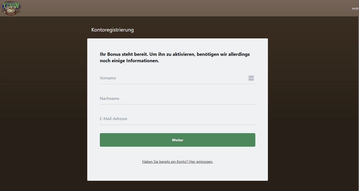359x191 pixels.
Task: Click into the Nachname text field
Action: pos(177,99)
